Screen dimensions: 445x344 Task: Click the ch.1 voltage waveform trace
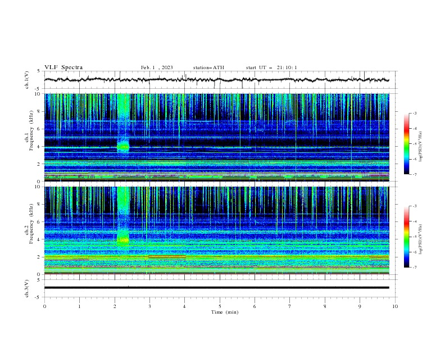pyautogui.click(x=216, y=80)
